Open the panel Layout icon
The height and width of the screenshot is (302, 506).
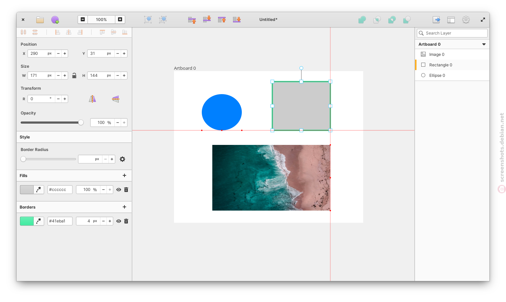click(451, 20)
